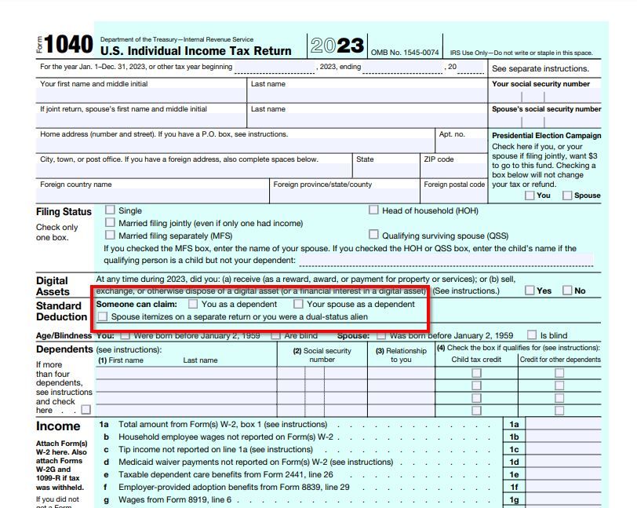
Task: Check Spouse 'Was born before January 2, 1959'
Action: tap(381, 335)
